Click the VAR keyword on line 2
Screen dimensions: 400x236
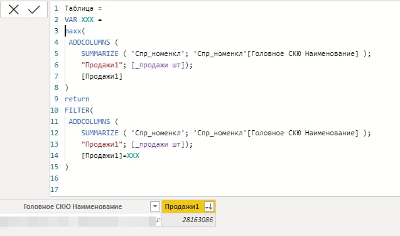(71, 20)
